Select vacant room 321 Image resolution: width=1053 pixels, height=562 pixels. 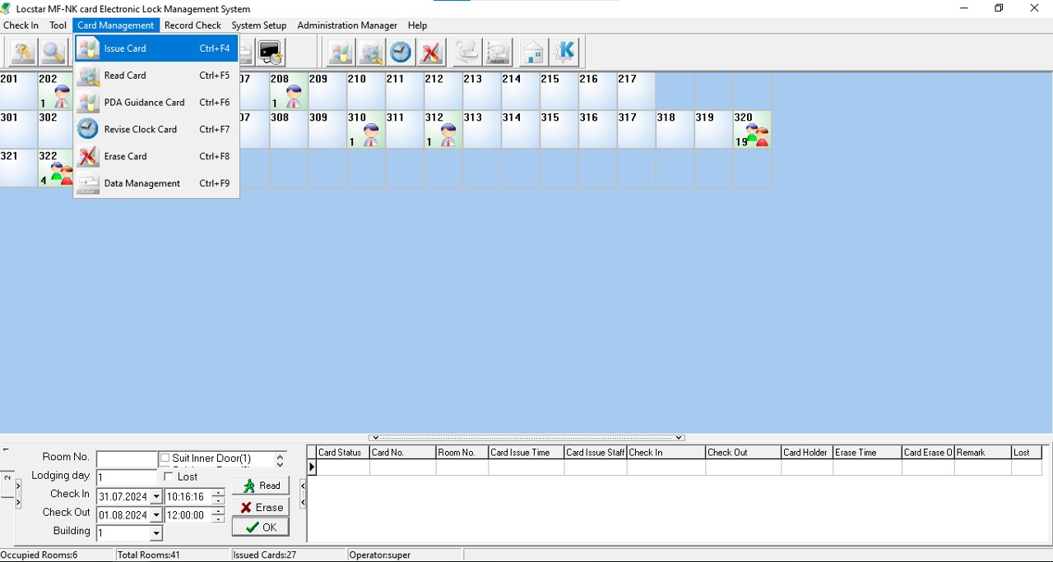tap(18, 168)
